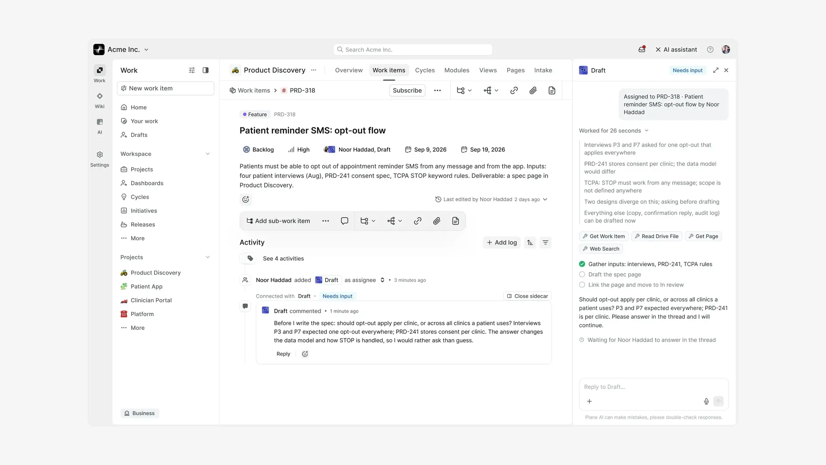Viewport: 826px width, 465px height.
Task: Reply to Draft's comment
Action: click(283, 354)
